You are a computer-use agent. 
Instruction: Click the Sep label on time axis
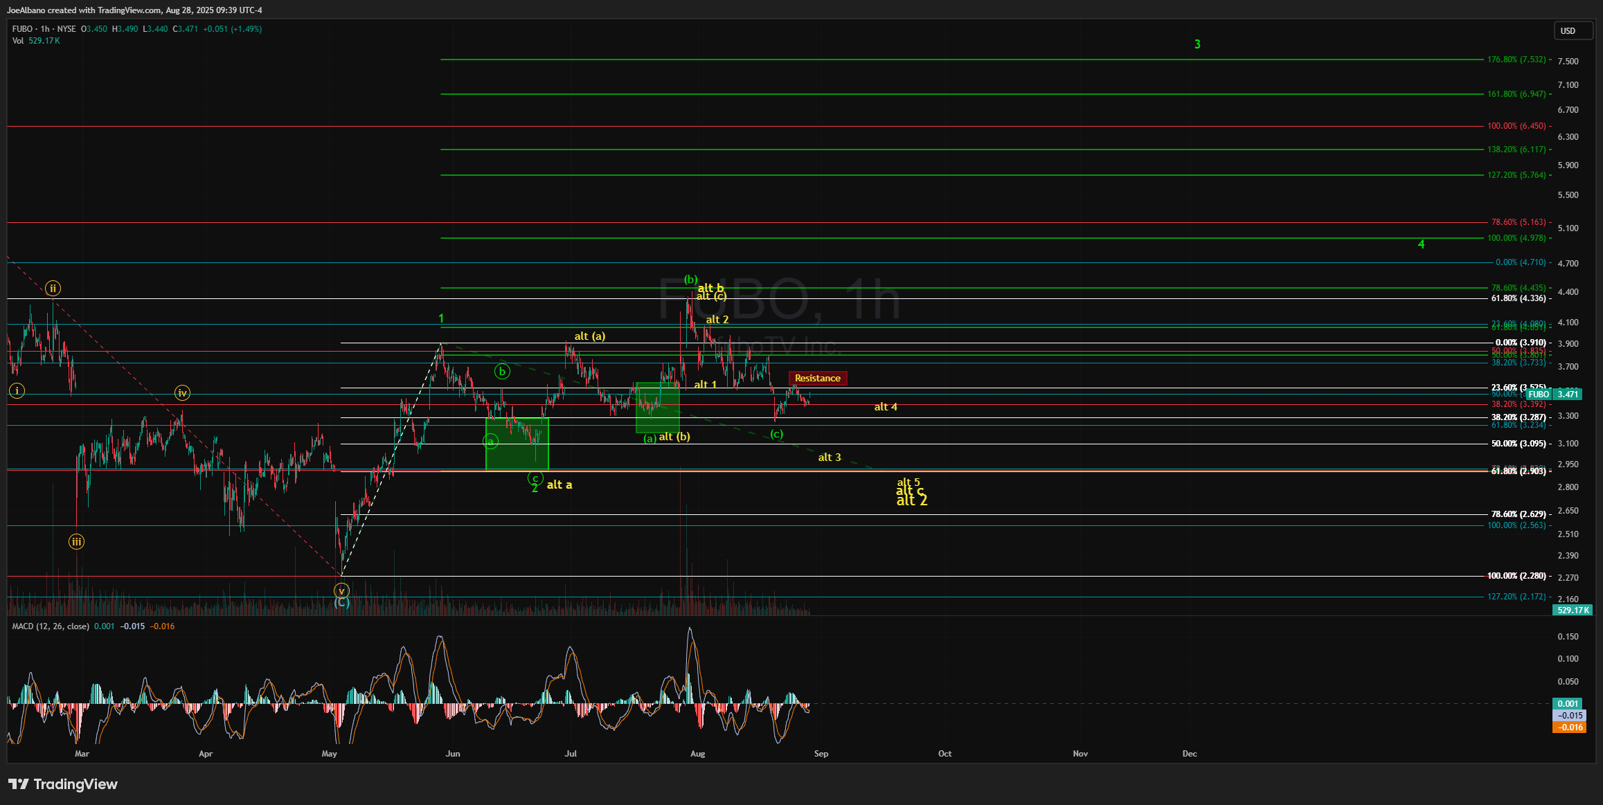pos(821,754)
